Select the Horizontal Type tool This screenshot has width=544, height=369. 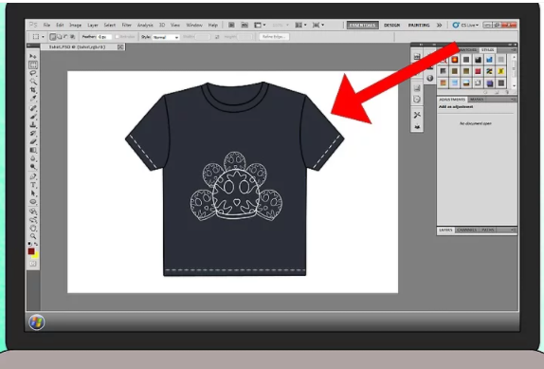(x=33, y=185)
